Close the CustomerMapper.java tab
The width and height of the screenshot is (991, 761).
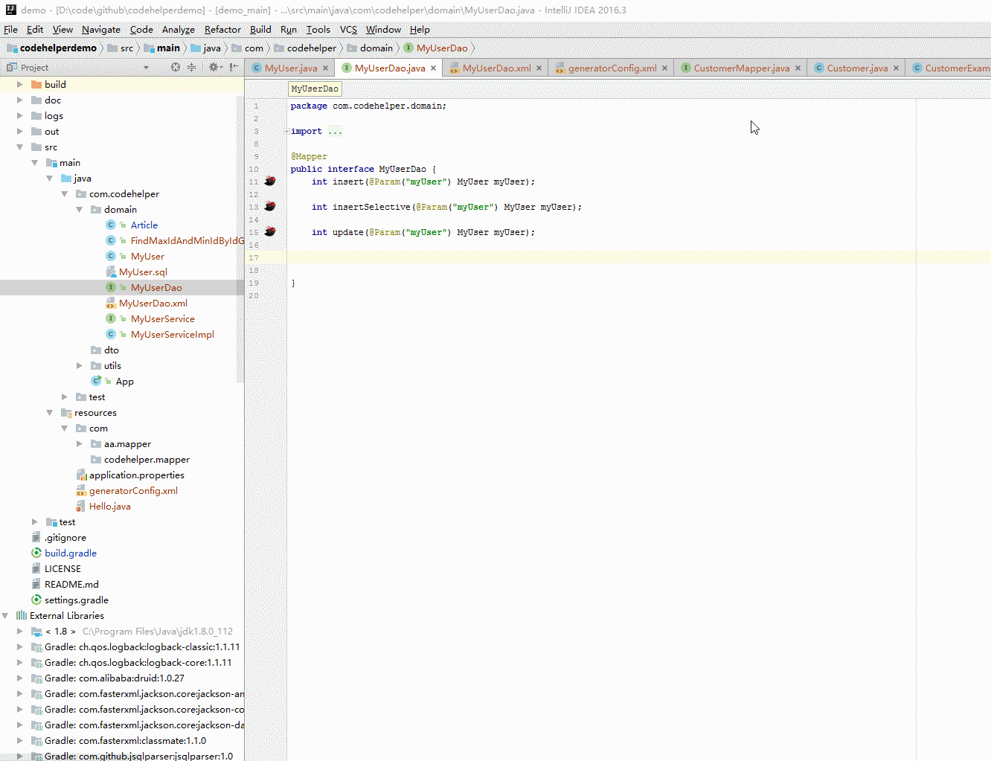click(798, 68)
